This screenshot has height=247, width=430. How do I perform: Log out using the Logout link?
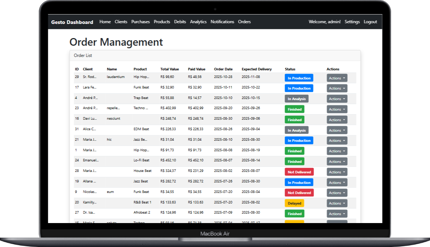[370, 22]
